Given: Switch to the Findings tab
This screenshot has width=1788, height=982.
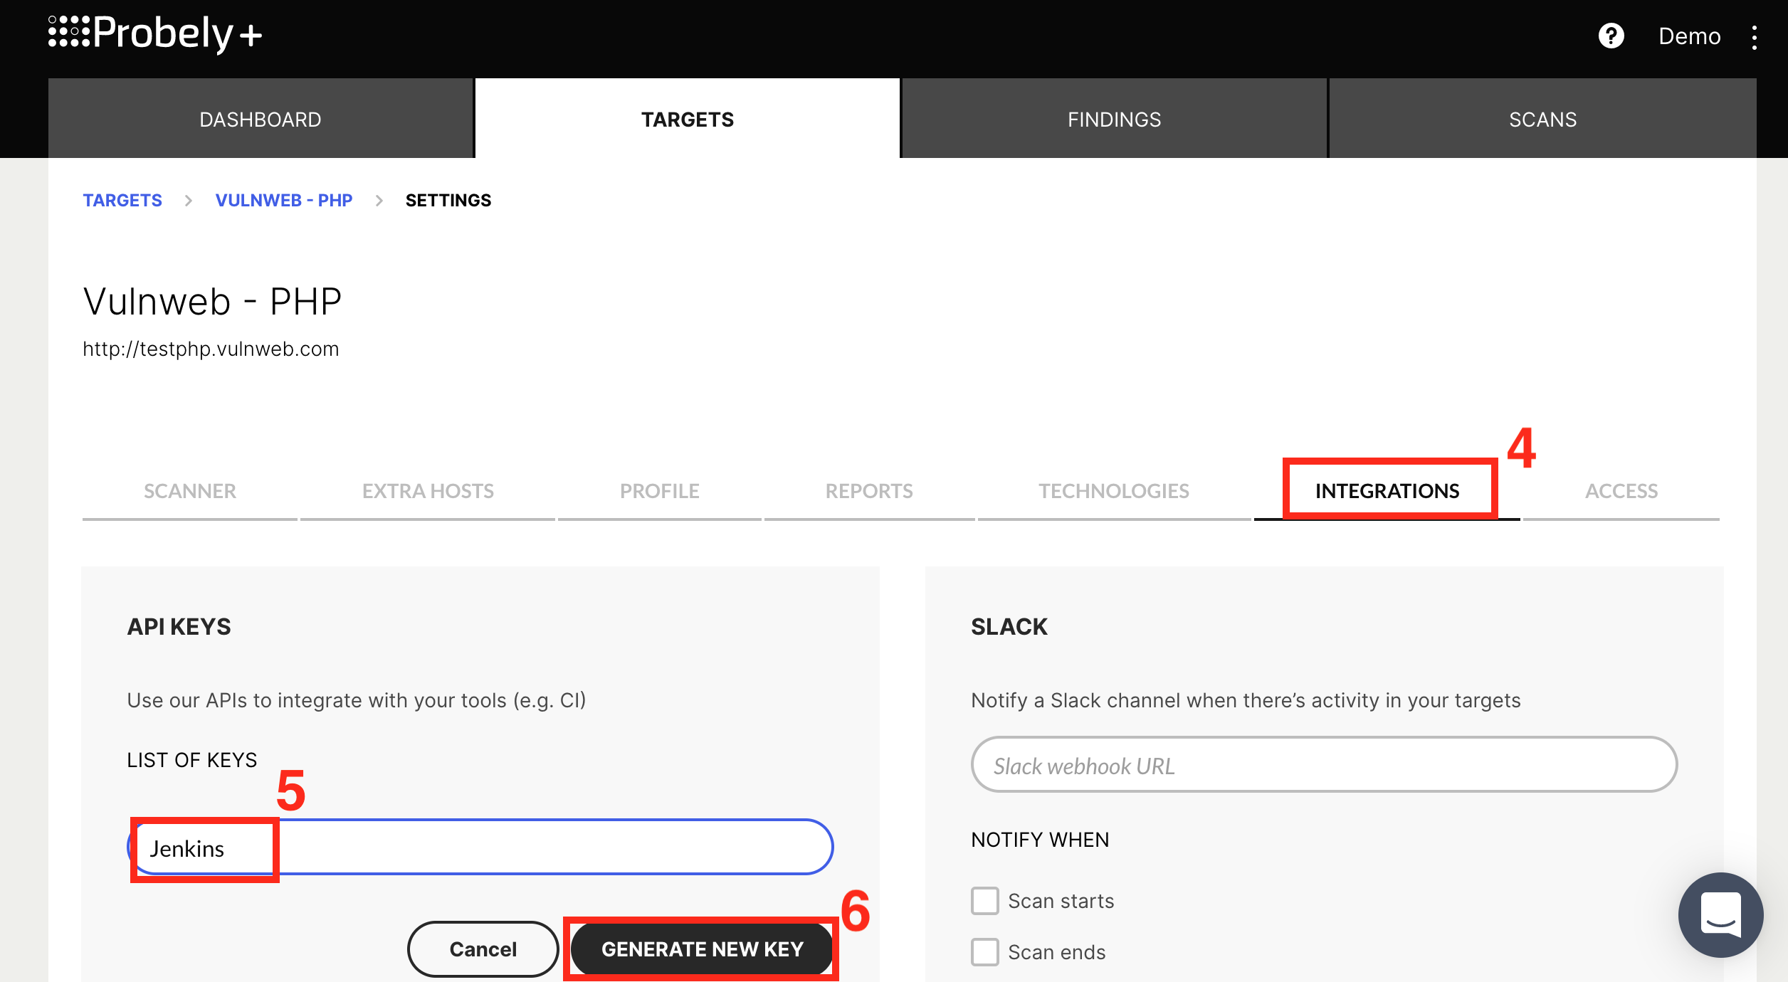Looking at the screenshot, I should [x=1114, y=119].
